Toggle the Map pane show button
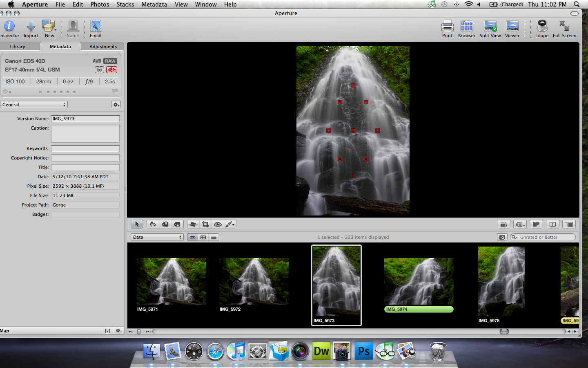Screen dimensions: 588x368 tap(107, 331)
